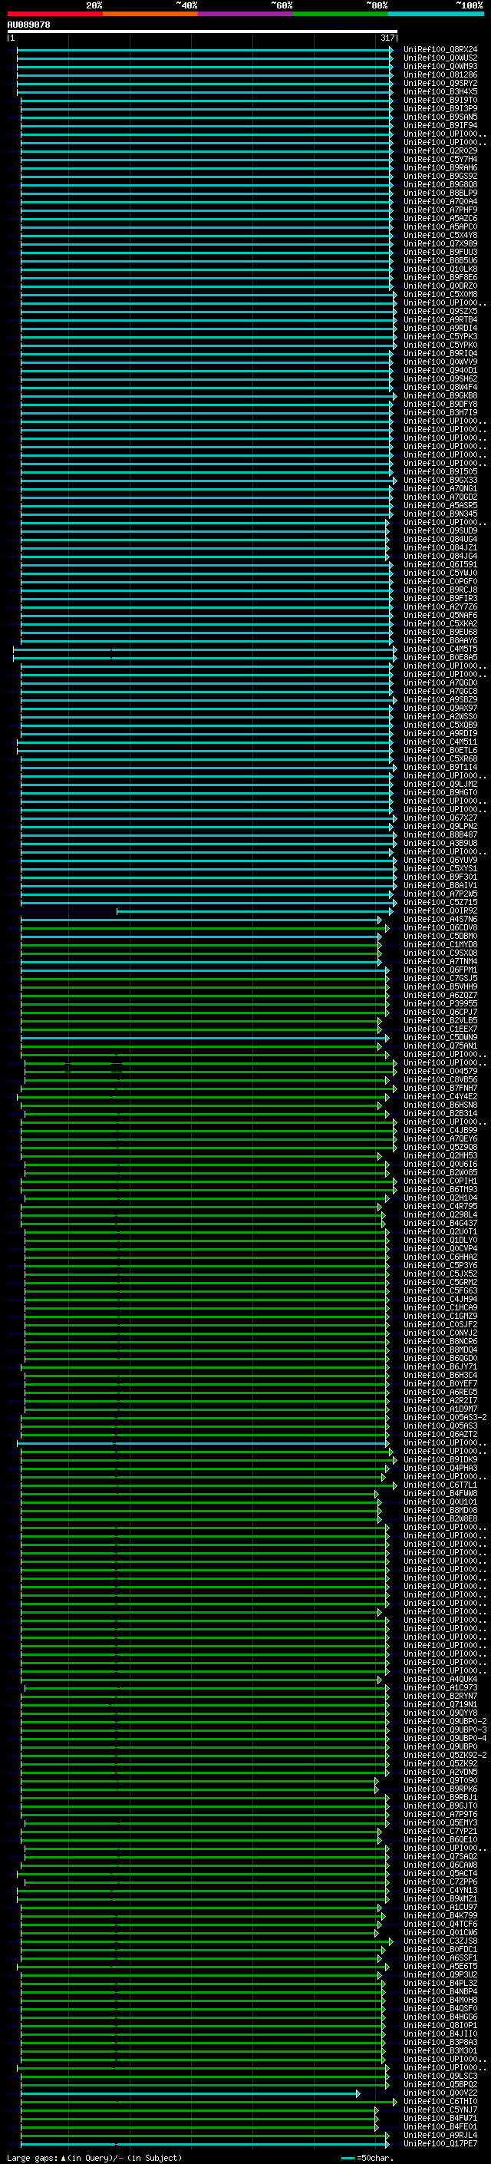The image size is (491, 2164).
Task: Select hit UniRef100_A9RTB4
Action: tap(440, 319)
